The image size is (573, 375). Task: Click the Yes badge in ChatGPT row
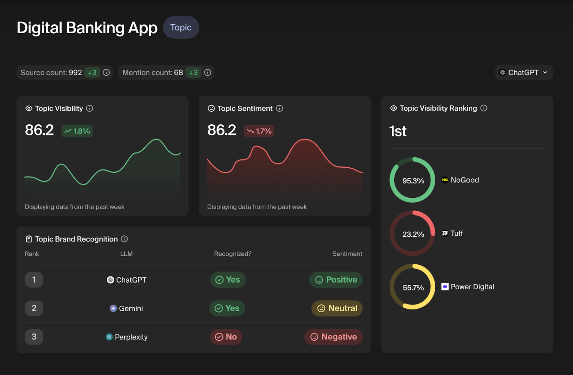228,280
